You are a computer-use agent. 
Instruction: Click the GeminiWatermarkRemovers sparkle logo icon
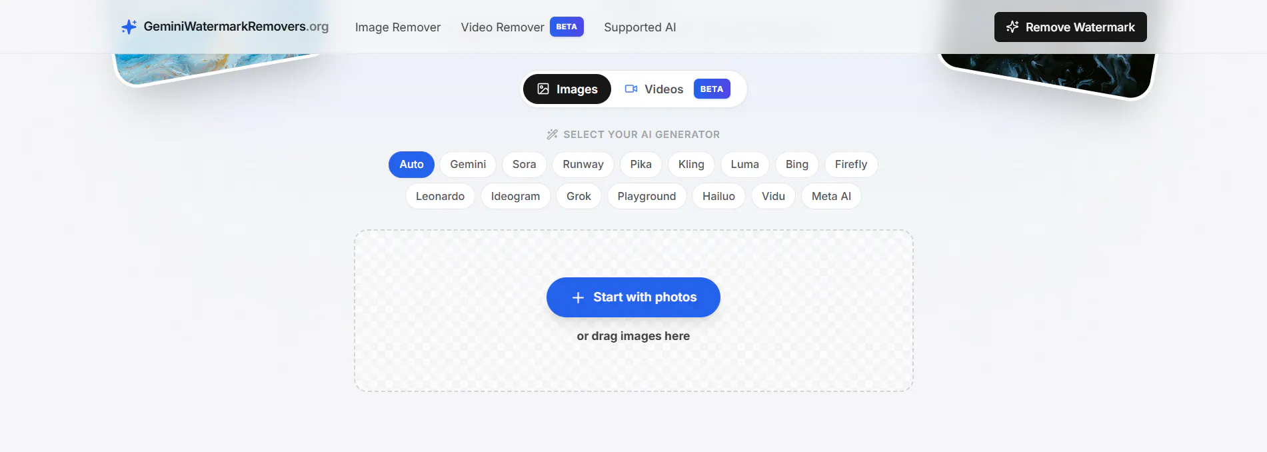point(129,27)
